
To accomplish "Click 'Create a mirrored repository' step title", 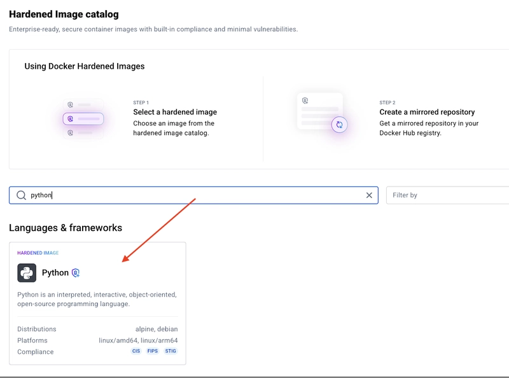I will point(427,112).
